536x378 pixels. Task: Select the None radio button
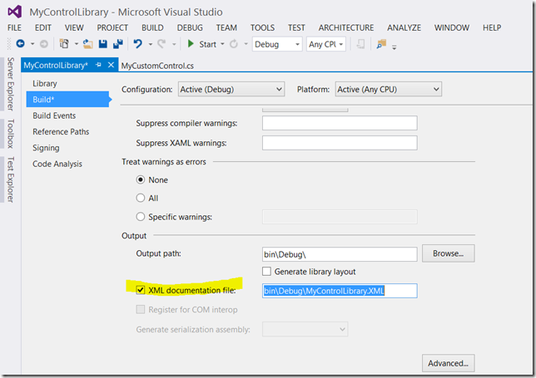pyautogui.click(x=141, y=179)
